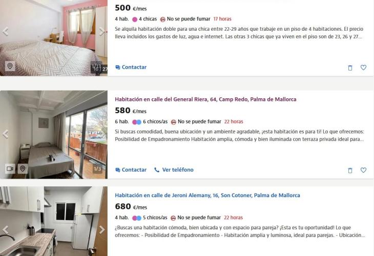The height and width of the screenshot is (256, 374).
Task: Open the Jeroni Alemany kitchen photo
Action: click(x=54, y=221)
